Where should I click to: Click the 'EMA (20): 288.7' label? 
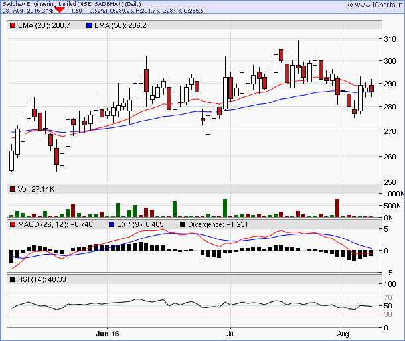click(x=44, y=25)
